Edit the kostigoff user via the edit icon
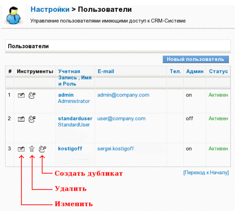235x211 pixels. (x=21, y=149)
